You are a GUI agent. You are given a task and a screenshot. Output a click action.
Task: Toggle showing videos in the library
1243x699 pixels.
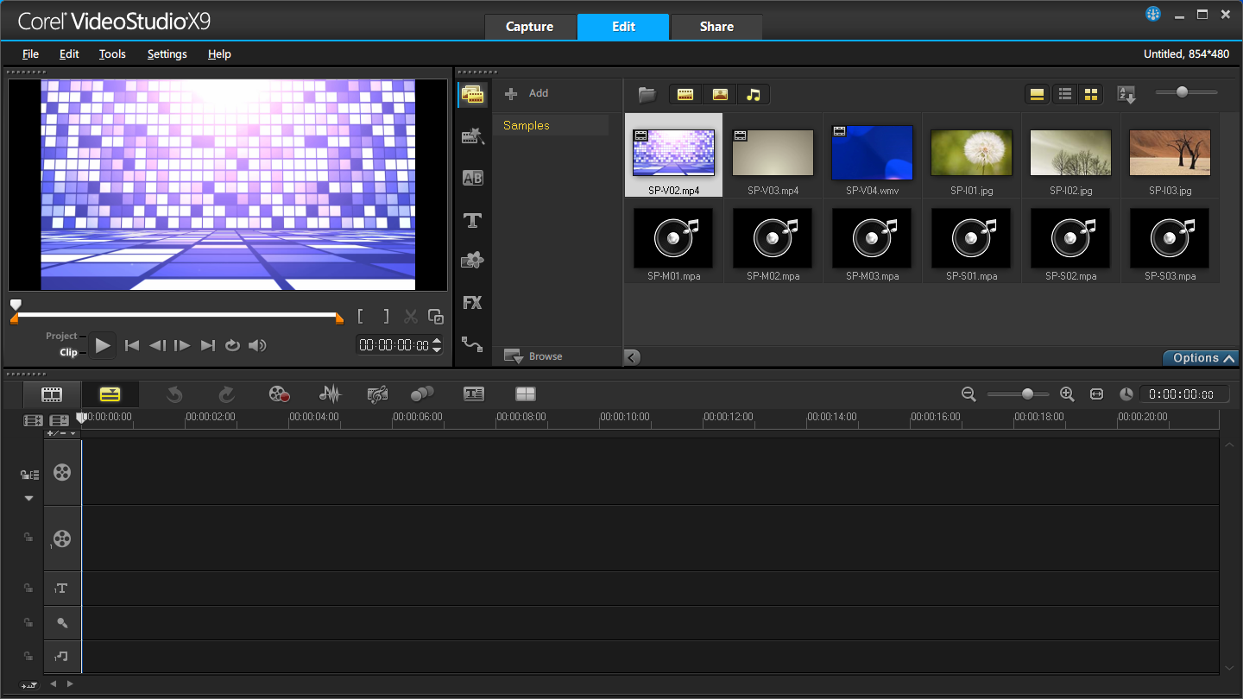pyautogui.click(x=685, y=95)
